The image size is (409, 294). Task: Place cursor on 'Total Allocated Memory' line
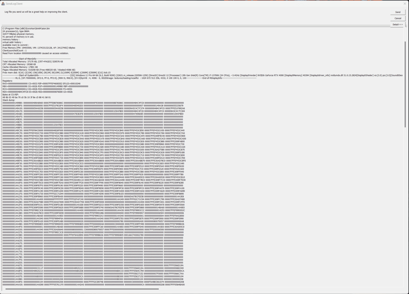point(33,61)
